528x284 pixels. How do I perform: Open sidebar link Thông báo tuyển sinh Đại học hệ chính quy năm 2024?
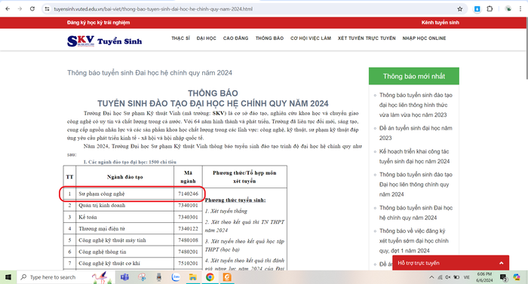tap(416, 212)
